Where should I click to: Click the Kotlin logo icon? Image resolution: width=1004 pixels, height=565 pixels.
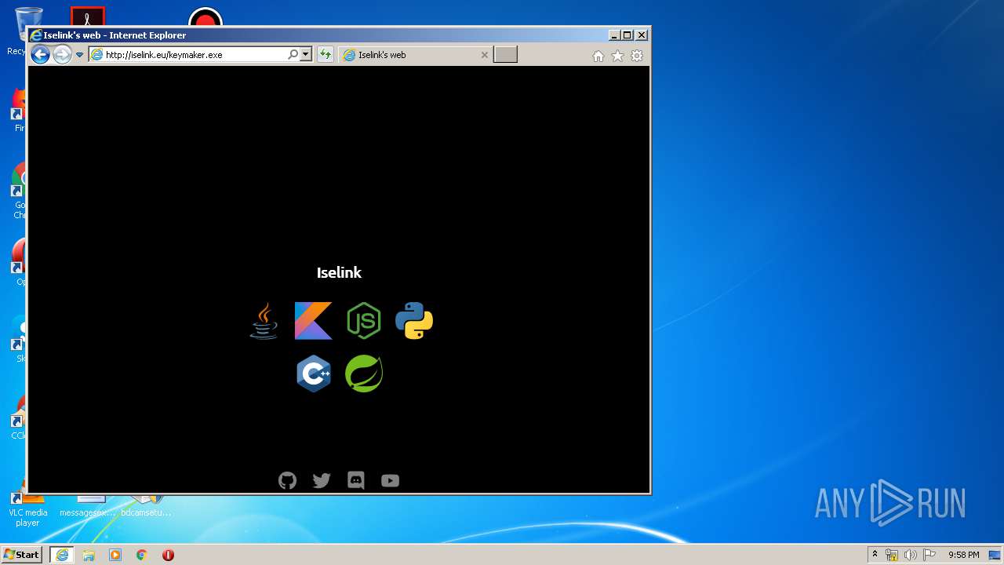point(314,321)
